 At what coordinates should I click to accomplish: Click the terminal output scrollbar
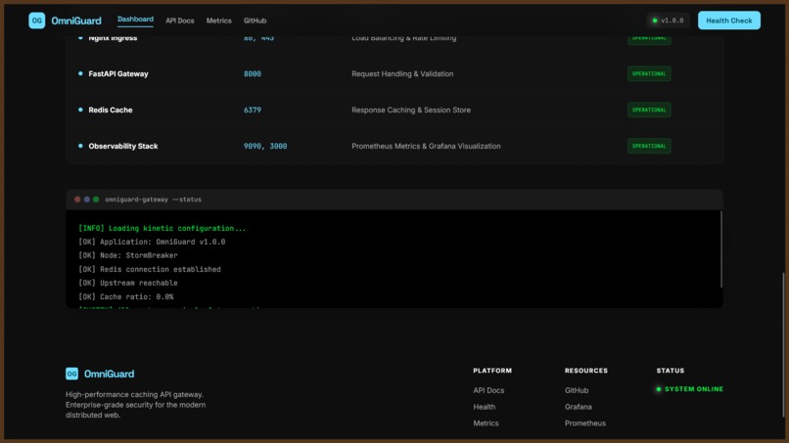point(721,249)
